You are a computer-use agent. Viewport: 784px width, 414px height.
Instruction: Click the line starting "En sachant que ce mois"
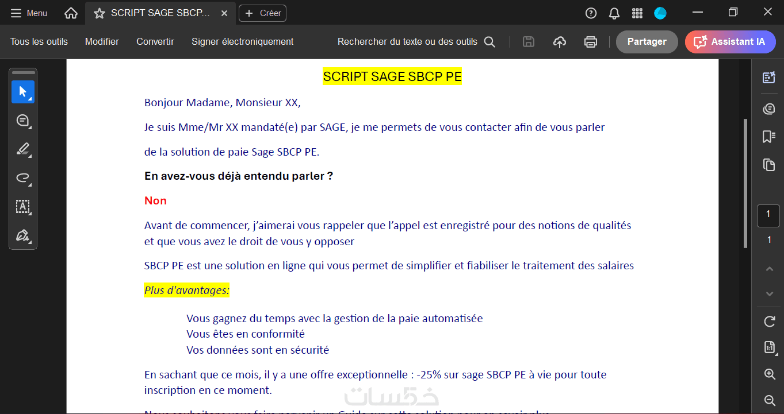coord(376,375)
